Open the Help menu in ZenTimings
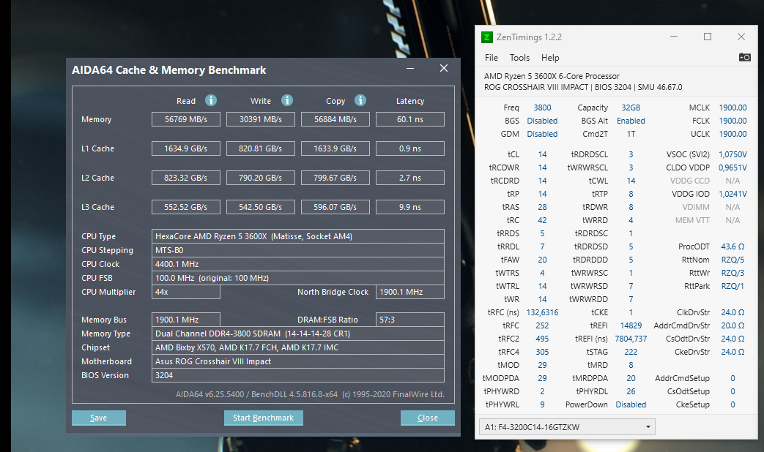 (x=550, y=58)
